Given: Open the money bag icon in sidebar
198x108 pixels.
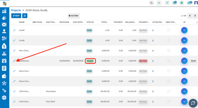Looking at the screenshot, I should click(x=4, y=46).
